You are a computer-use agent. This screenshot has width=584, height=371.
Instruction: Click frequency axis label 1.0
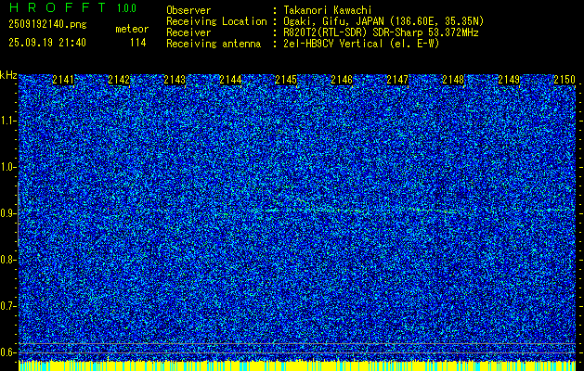7,168
